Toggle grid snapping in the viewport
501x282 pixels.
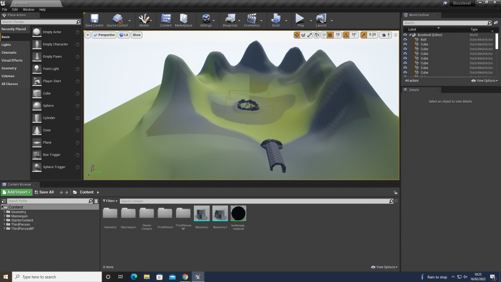(330, 35)
